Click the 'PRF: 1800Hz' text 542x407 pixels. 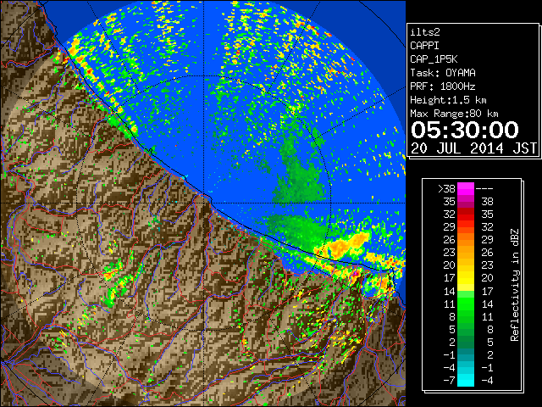(x=443, y=86)
